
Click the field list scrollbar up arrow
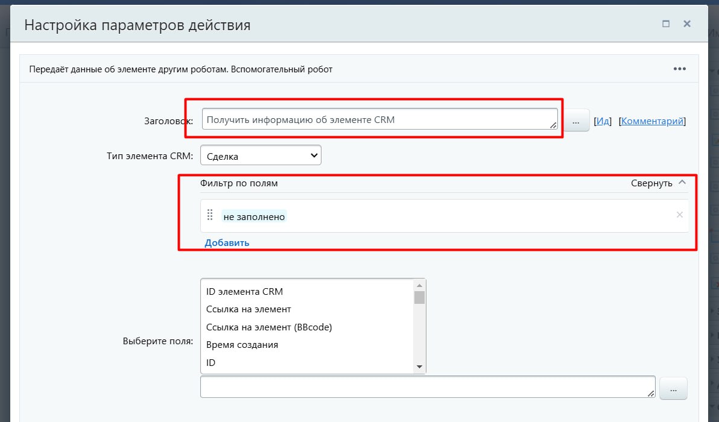pos(419,285)
